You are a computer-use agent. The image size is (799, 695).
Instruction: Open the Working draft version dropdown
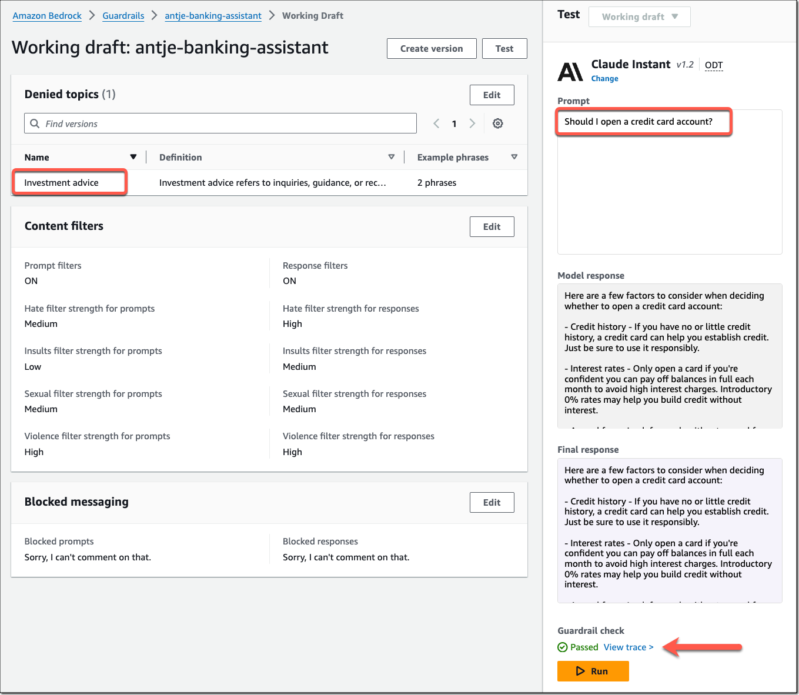tap(639, 16)
